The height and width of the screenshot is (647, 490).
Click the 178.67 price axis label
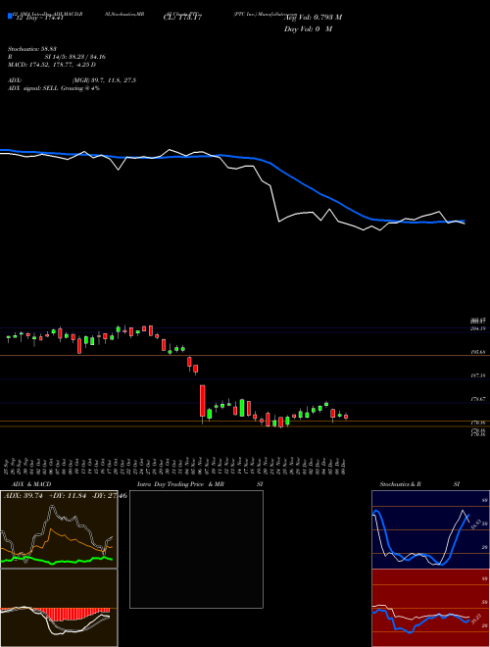478,399
